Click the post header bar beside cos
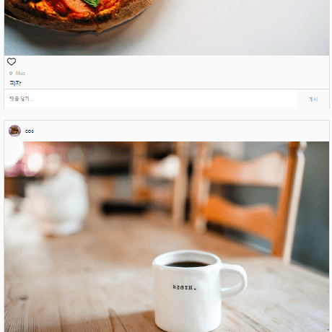The width and height of the screenshot is (332, 332). 180,131
